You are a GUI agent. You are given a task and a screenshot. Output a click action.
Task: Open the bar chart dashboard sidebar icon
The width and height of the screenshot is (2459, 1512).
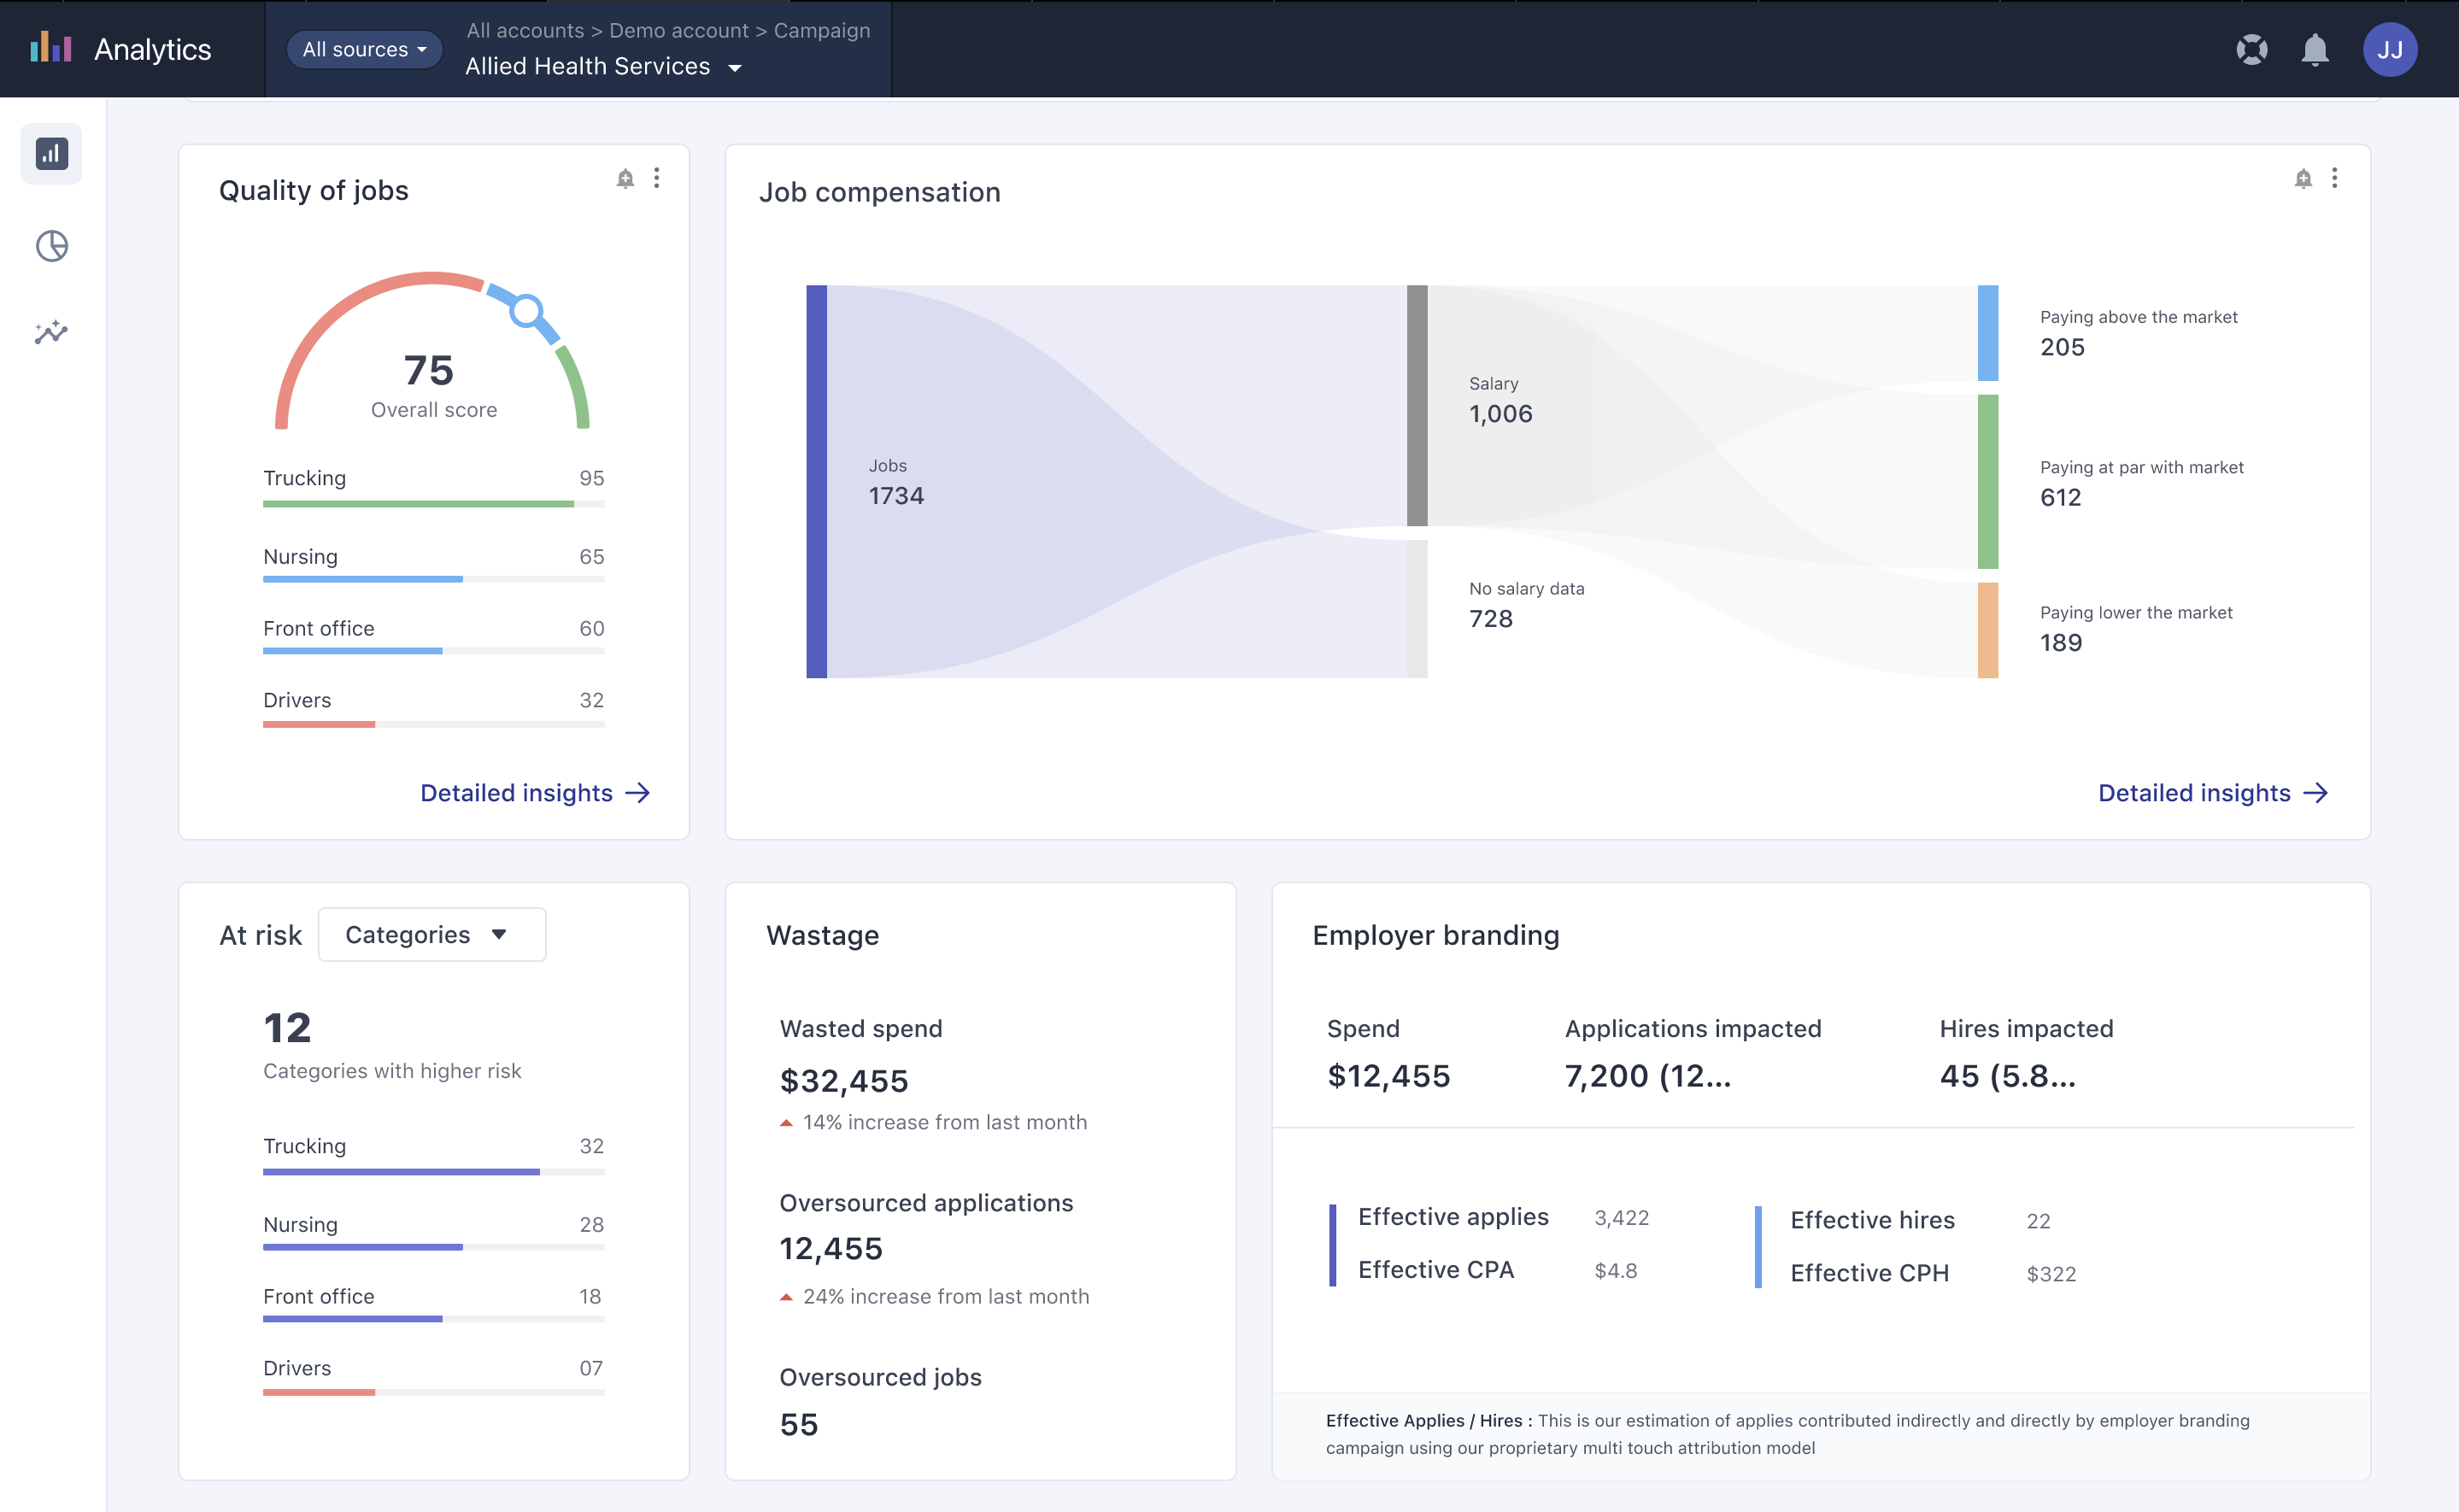[x=51, y=154]
